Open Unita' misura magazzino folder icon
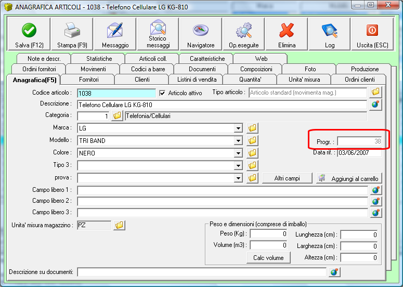This screenshot has height=287, width=403. [x=119, y=225]
